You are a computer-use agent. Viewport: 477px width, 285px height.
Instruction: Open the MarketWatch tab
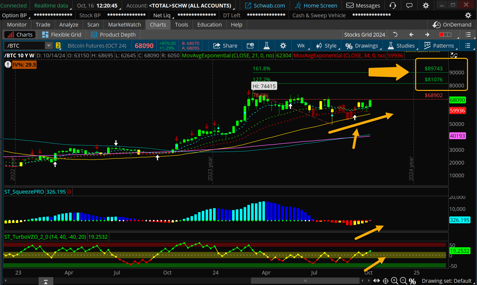click(x=124, y=25)
